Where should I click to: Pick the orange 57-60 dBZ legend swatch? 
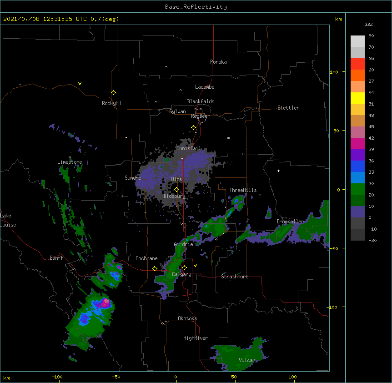coord(357,75)
